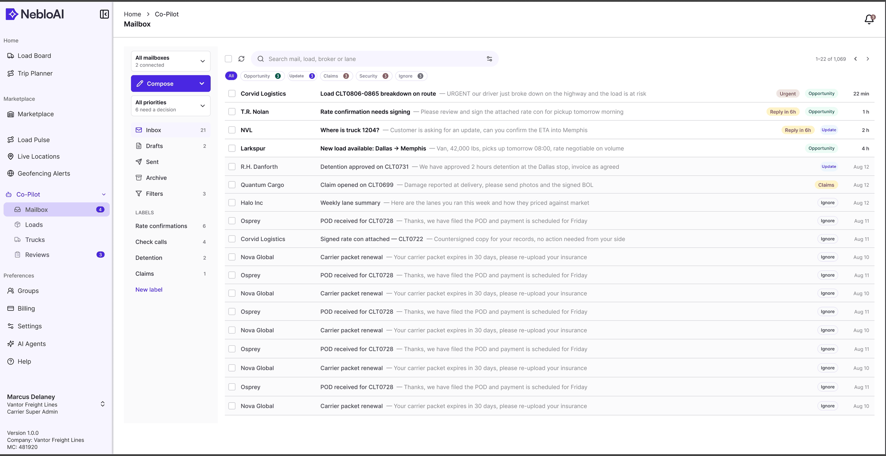The image size is (886, 456).
Task: Open the All priorities dropdown
Action: coord(171,106)
